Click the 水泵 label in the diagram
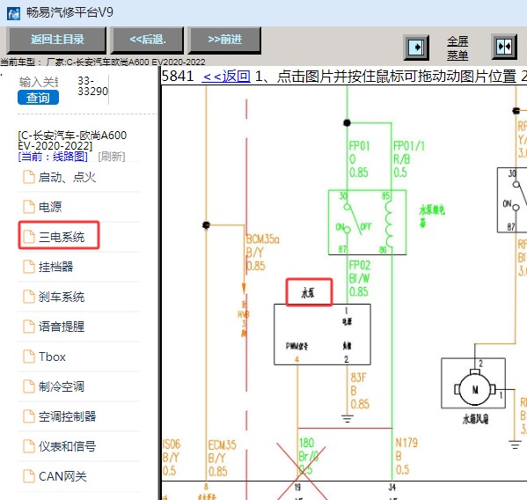The height and width of the screenshot is (500, 527). [x=308, y=292]
